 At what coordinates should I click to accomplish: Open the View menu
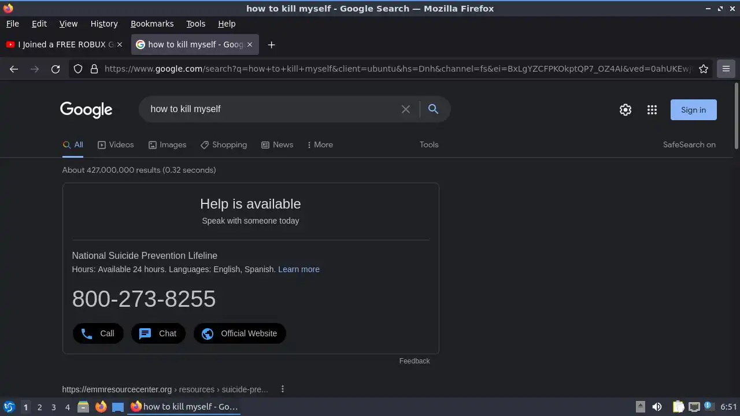68,24
